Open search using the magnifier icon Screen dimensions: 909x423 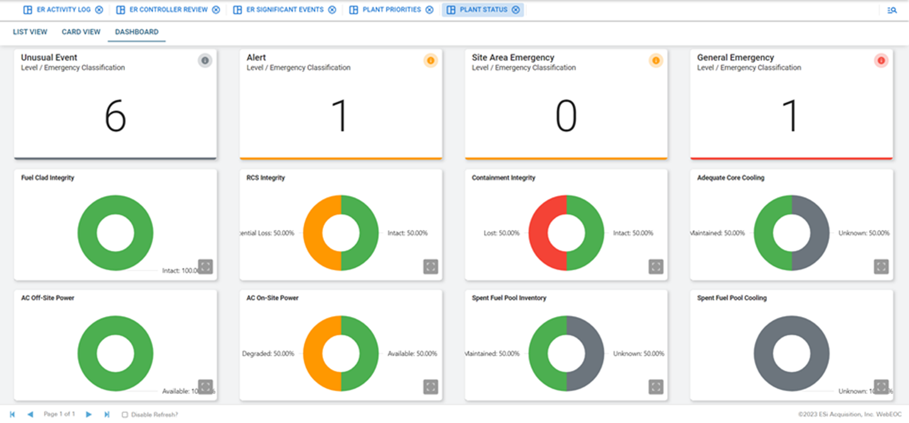(891, 9)
